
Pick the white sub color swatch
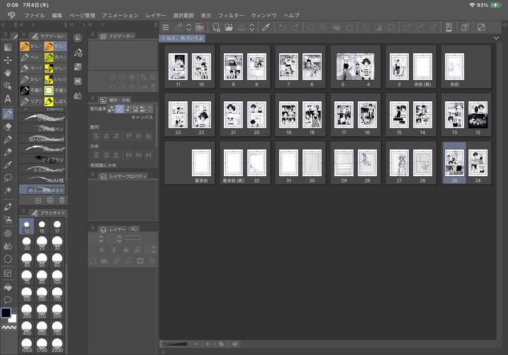click(x=13, y=319)
